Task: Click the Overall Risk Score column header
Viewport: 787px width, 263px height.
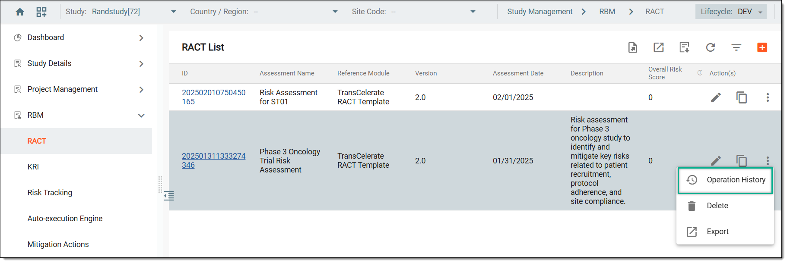Action: tap(665, 73)
